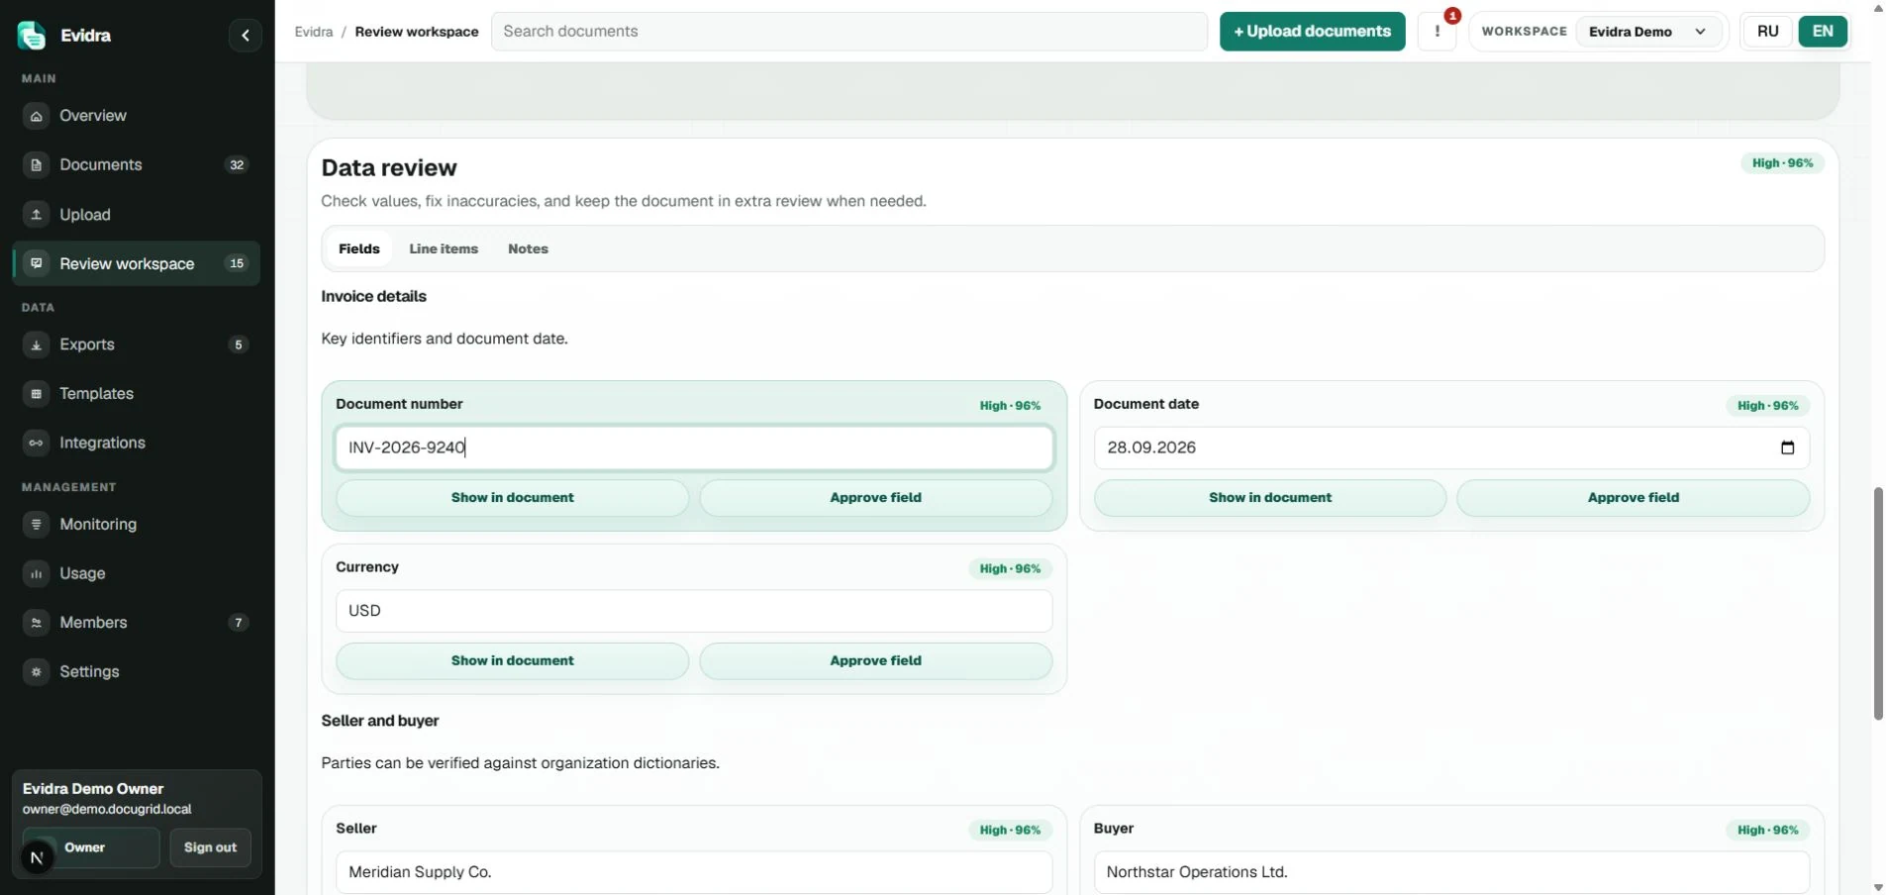Image resolution: width=1886 pixels, height=895 pixels.
Task: Open the calendar picker in Document date
Action: 1787,447
